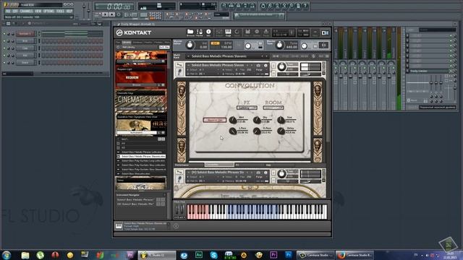Click the Kontakt Info icon
Viewport: 463px width, 260px height.
click(208, 32)
